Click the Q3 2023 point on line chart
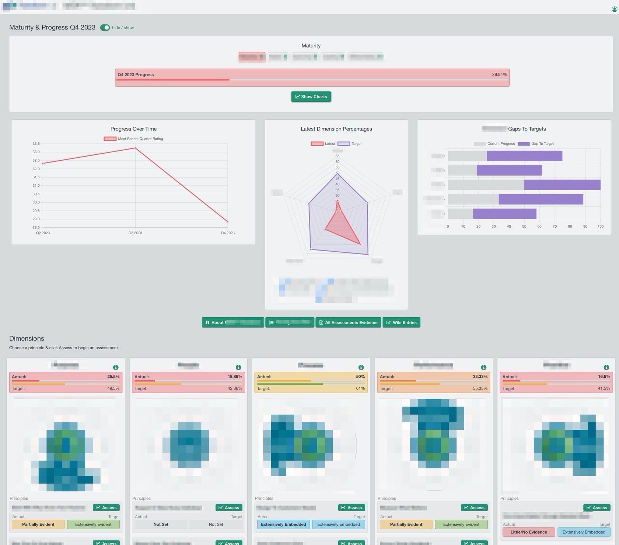The width and height of the screenshot is (619, 545). point(135,148)
